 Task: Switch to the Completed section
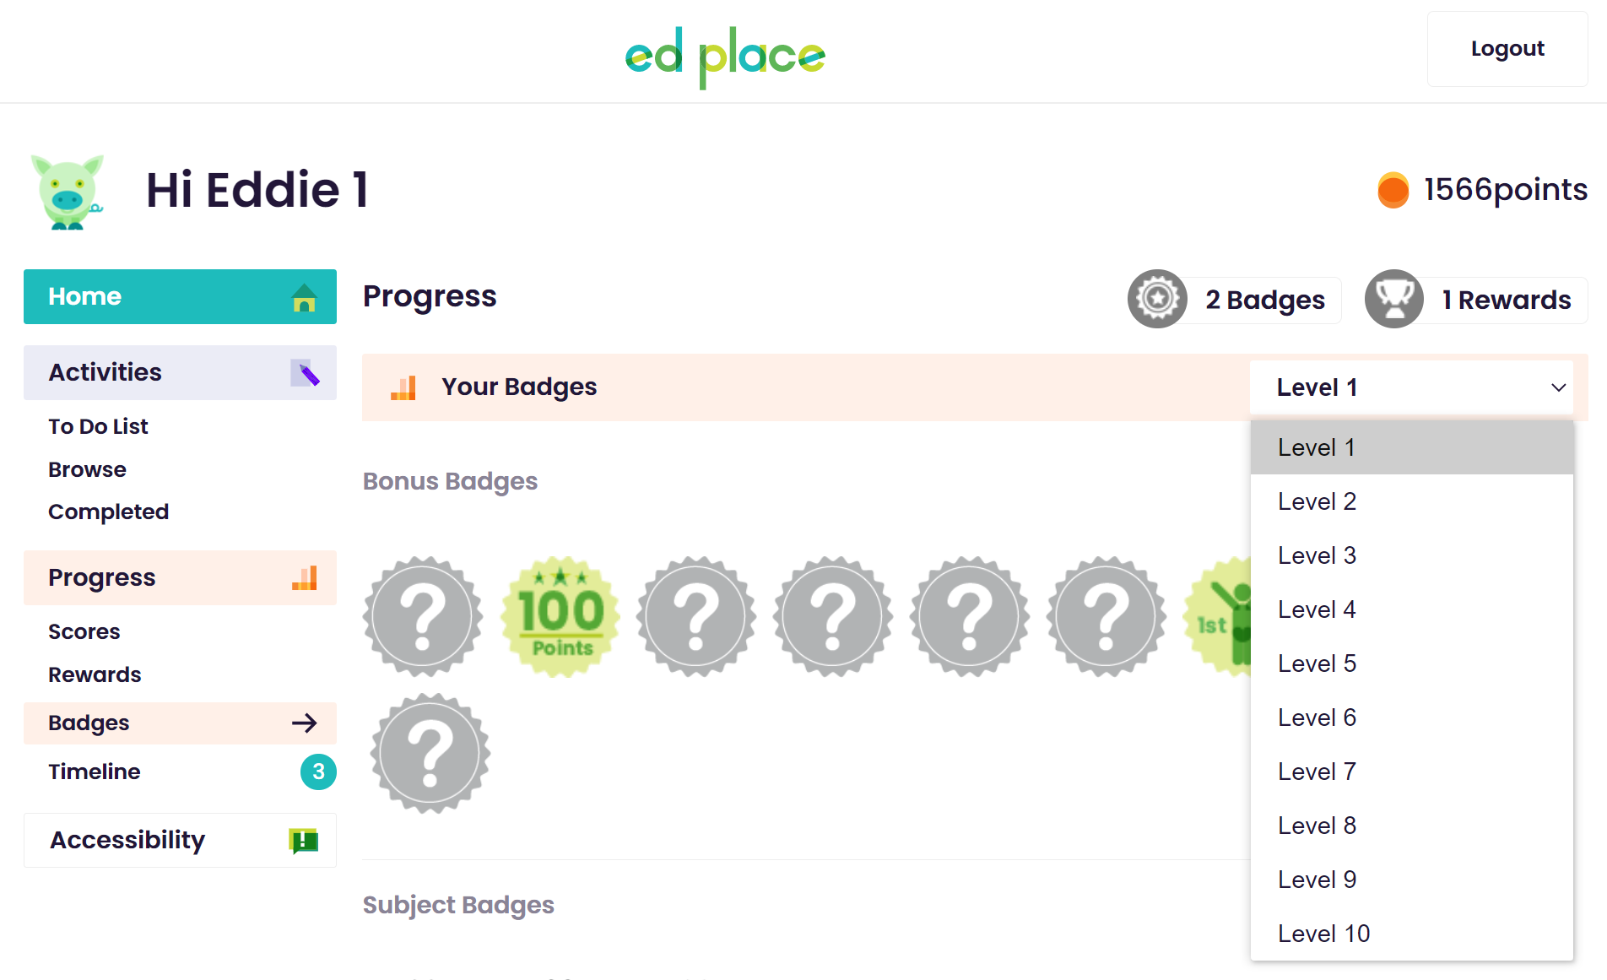pyautogui.click(x=108, y=512)
